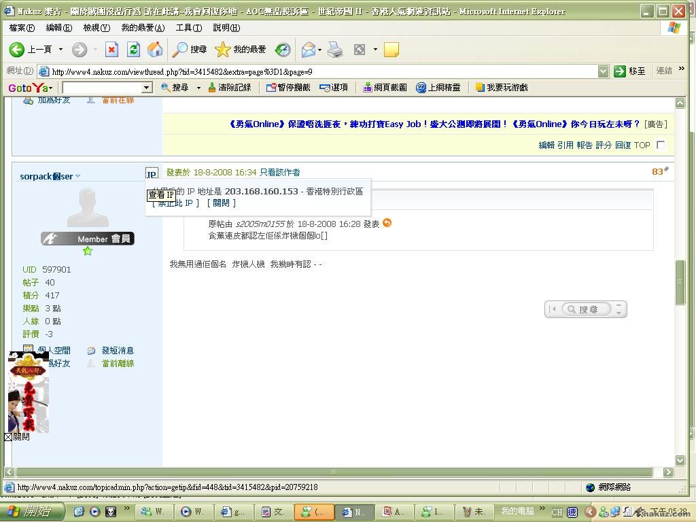Image resolution: width=696 pixels, height=522 pixels.
Task: Click the IP icon beside post 83
Action: [152, 173]
